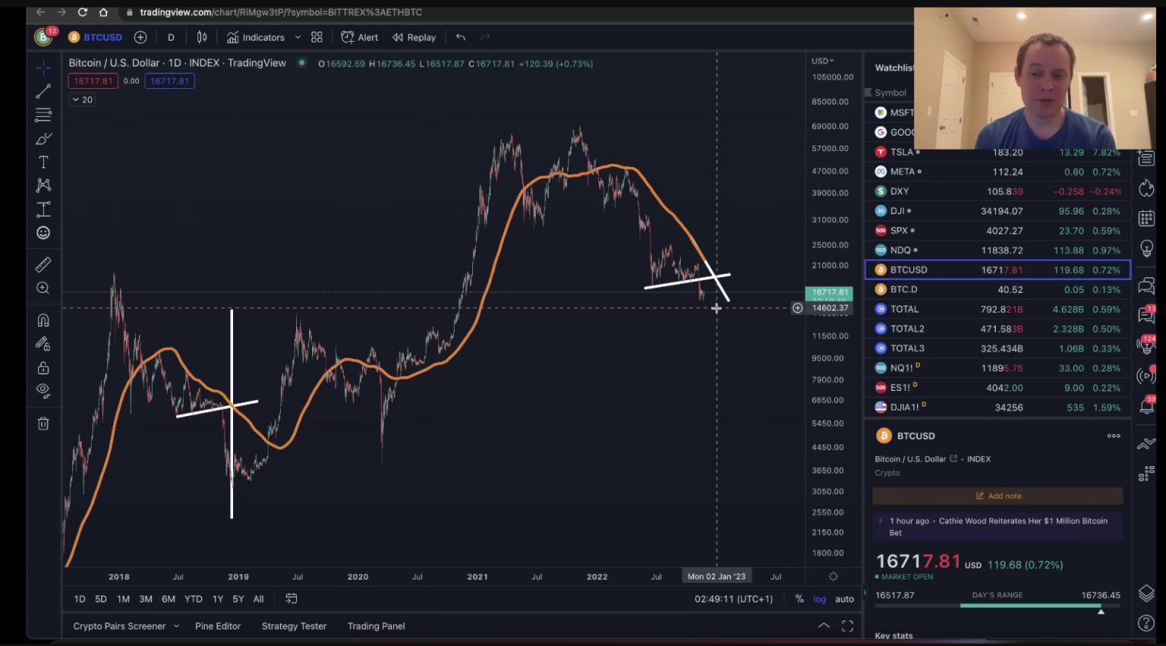
Task: Open the go to date picker
Action: [x=291, y=599]
